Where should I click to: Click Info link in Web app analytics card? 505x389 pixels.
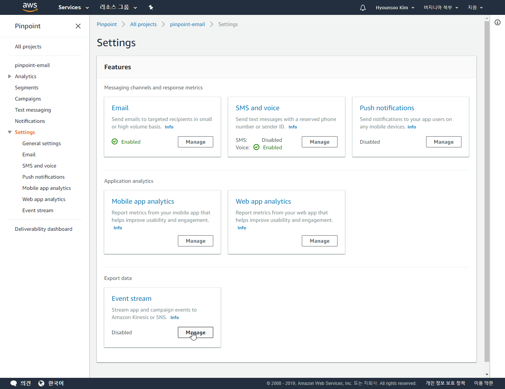pos(242,228)
